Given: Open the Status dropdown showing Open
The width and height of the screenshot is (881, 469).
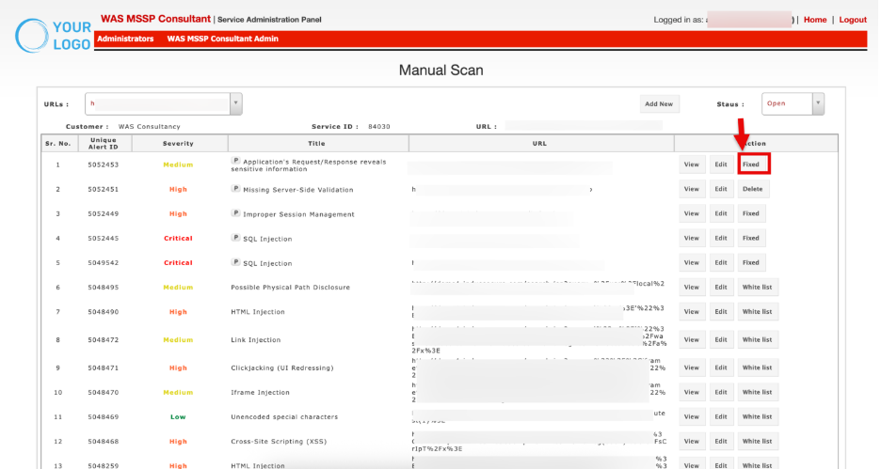Looking at the screenshot, I should tap(793, 103).
